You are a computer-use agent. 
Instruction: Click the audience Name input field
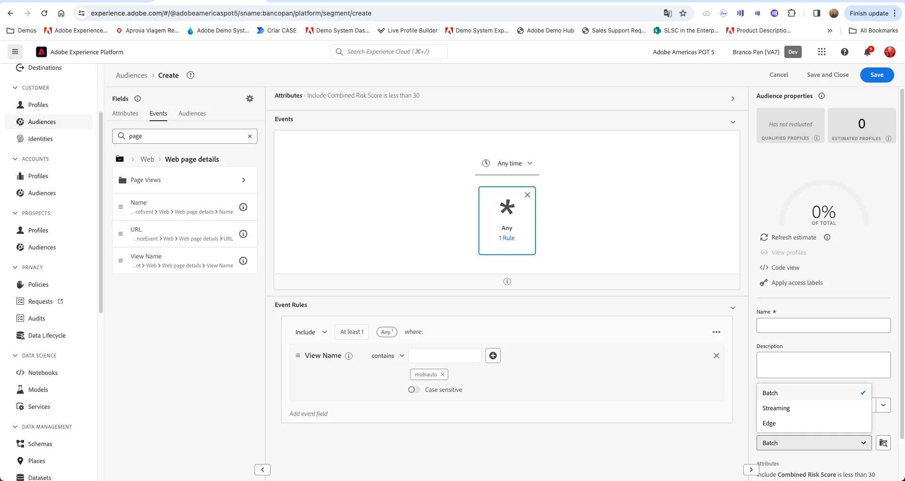click(x=823, y=325)
